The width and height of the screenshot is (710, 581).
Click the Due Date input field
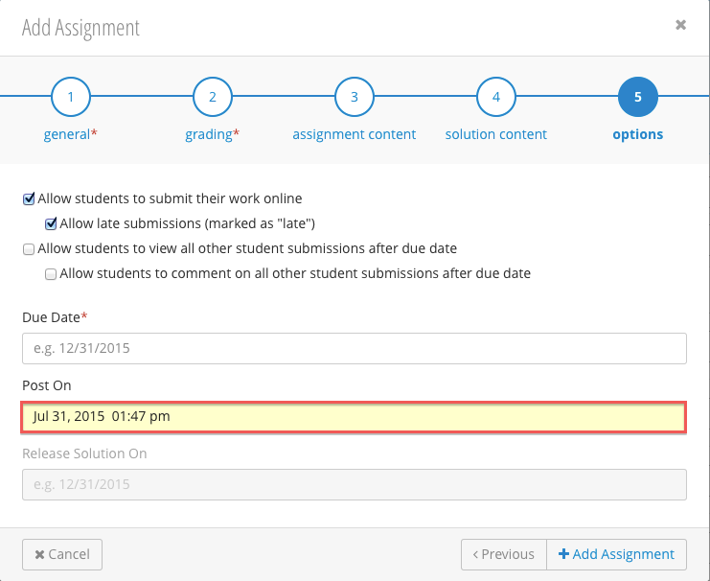tap(355, 349)
